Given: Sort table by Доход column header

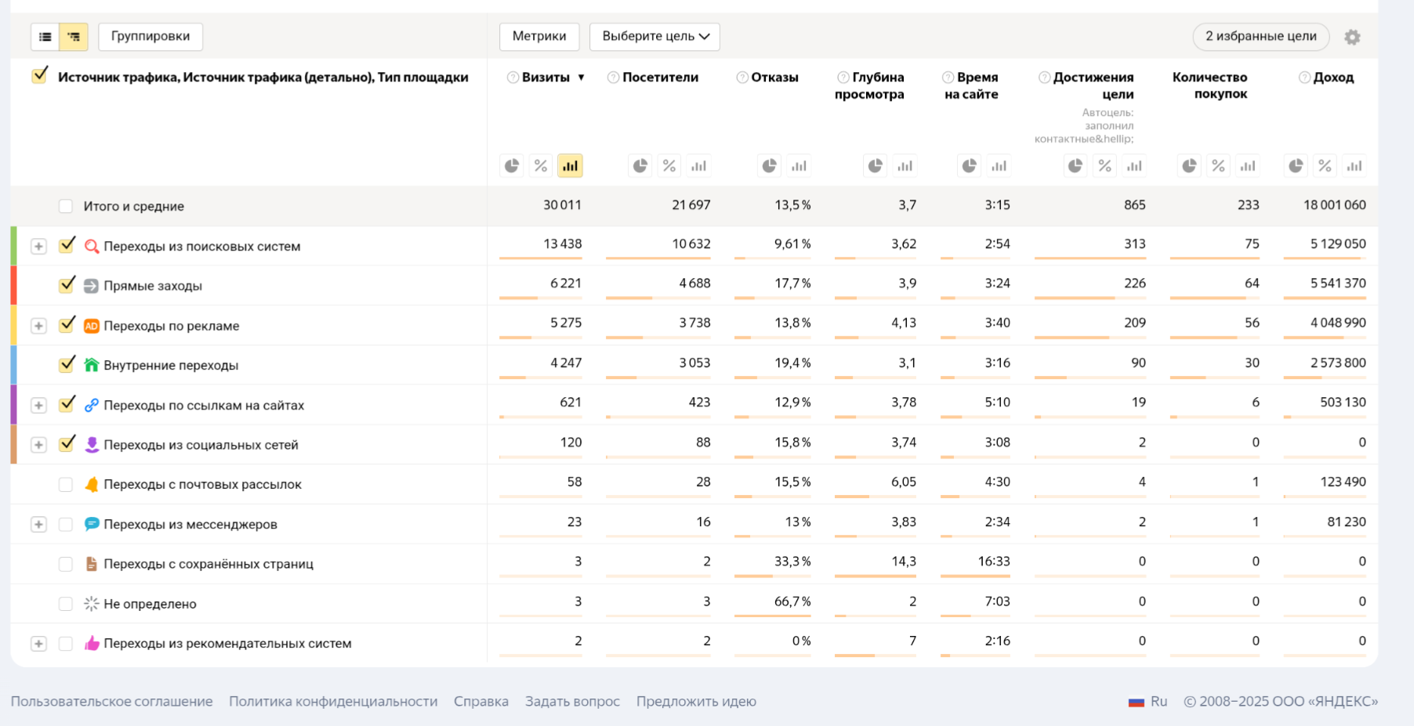Looking at the screenshot, I should point(1332,78).
